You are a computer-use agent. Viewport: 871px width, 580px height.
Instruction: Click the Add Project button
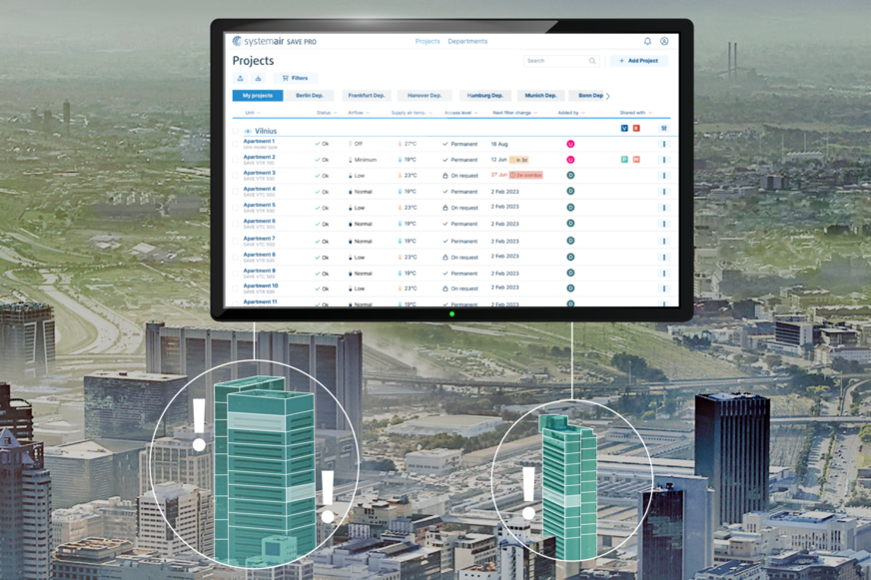(640, 60)
